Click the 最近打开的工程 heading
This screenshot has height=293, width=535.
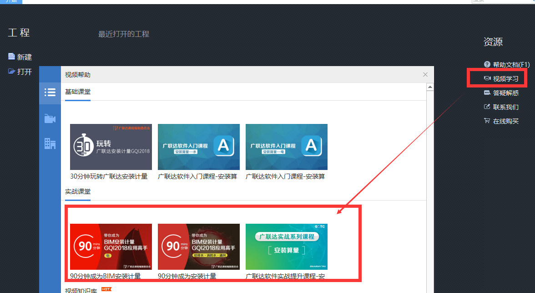(124, 34)
